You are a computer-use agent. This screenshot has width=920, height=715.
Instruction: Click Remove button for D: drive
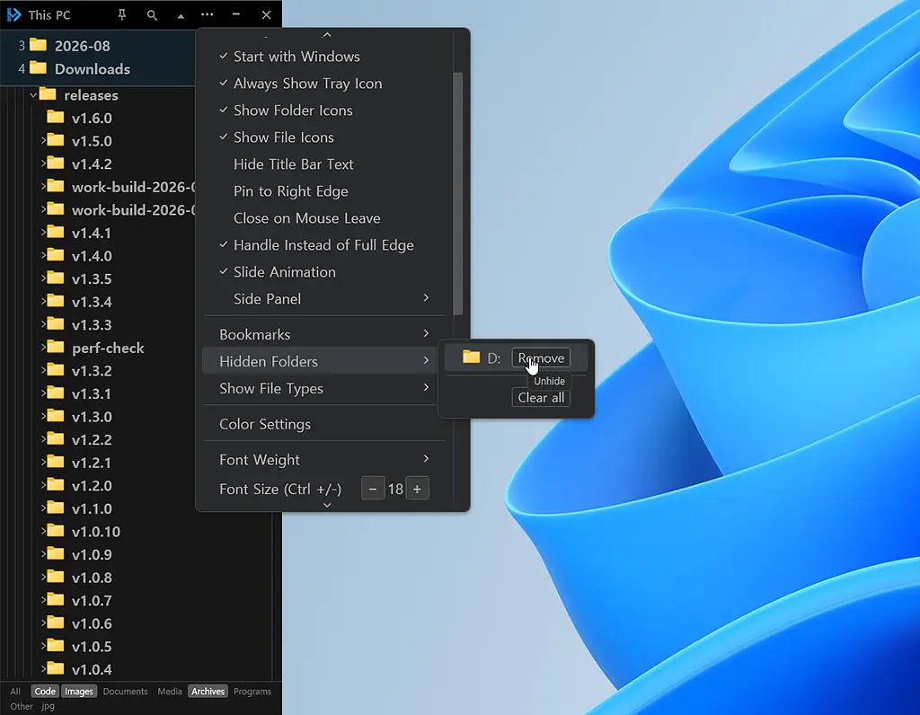540,357
